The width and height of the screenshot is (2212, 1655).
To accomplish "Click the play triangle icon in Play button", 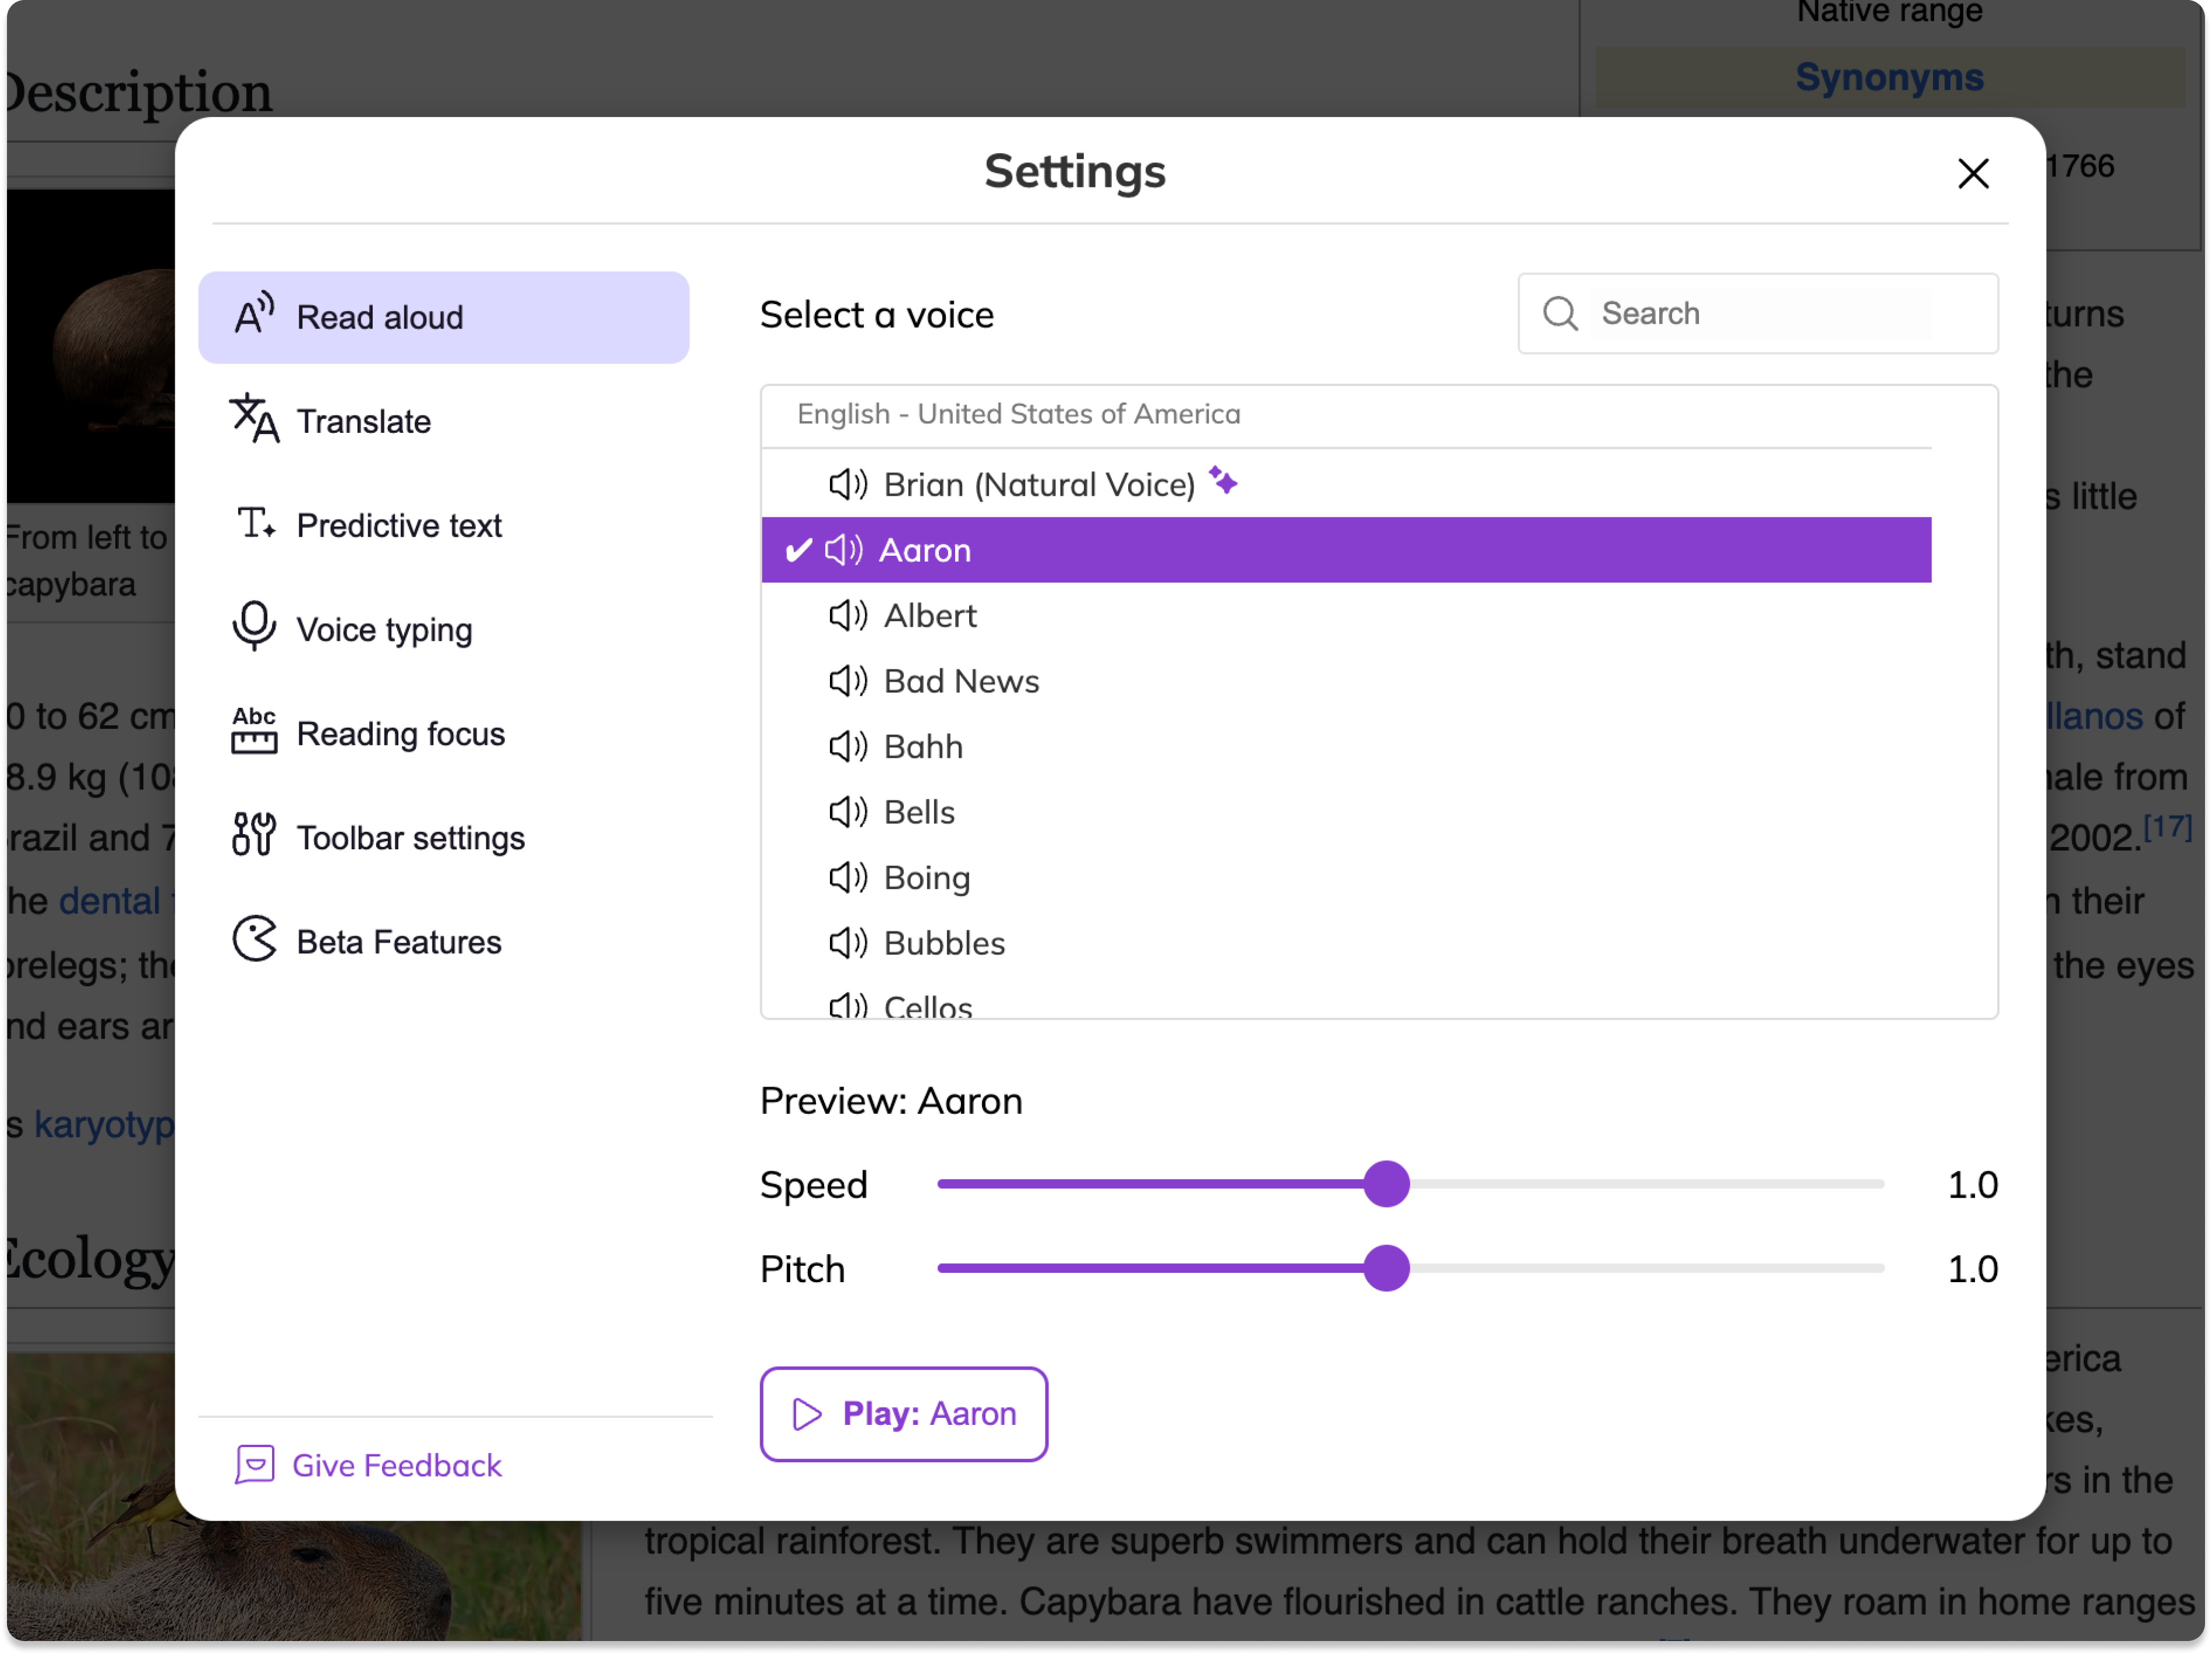I will [x=807, y=1413].
